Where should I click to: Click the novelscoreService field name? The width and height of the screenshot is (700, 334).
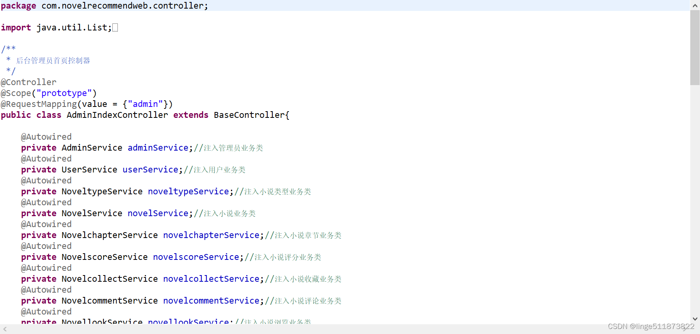click(x=196, y=257)
